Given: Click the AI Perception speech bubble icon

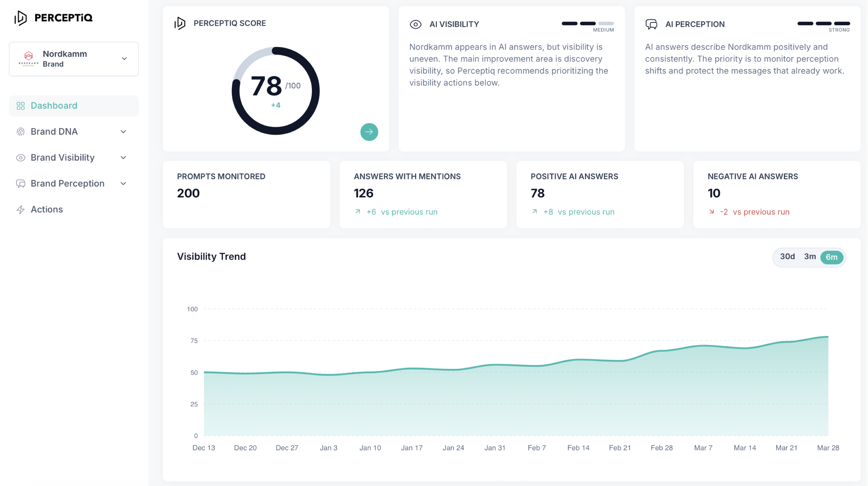Looking at the screenshot, I should (x=651, y=24).
